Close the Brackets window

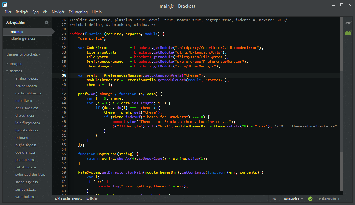point(350,5)
